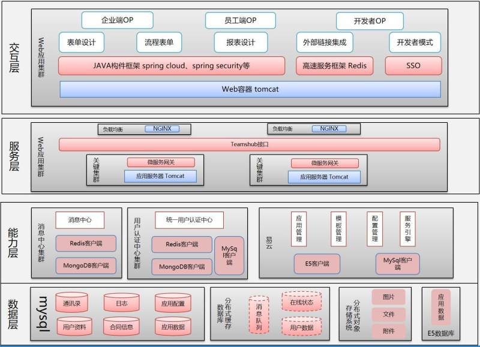The width and height of the screenshot is (480, 347).
Task: Click the 消息中心 white box
Action: [80, 220]
